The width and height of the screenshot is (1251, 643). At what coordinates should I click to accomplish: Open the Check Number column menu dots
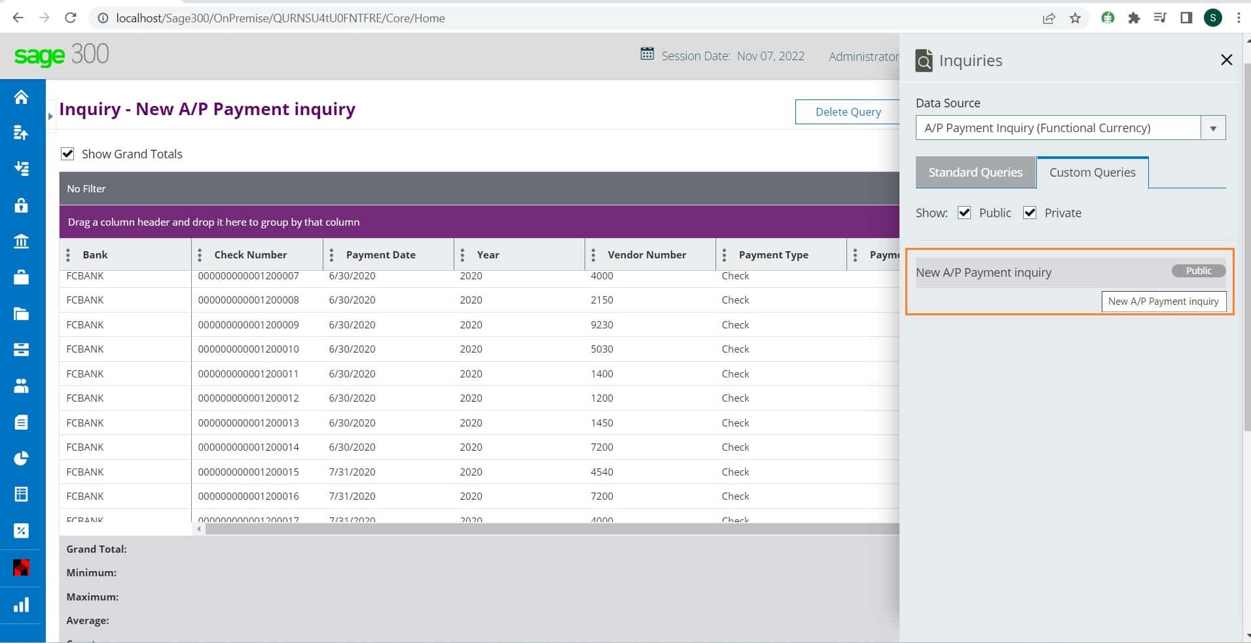coord(200,254)
